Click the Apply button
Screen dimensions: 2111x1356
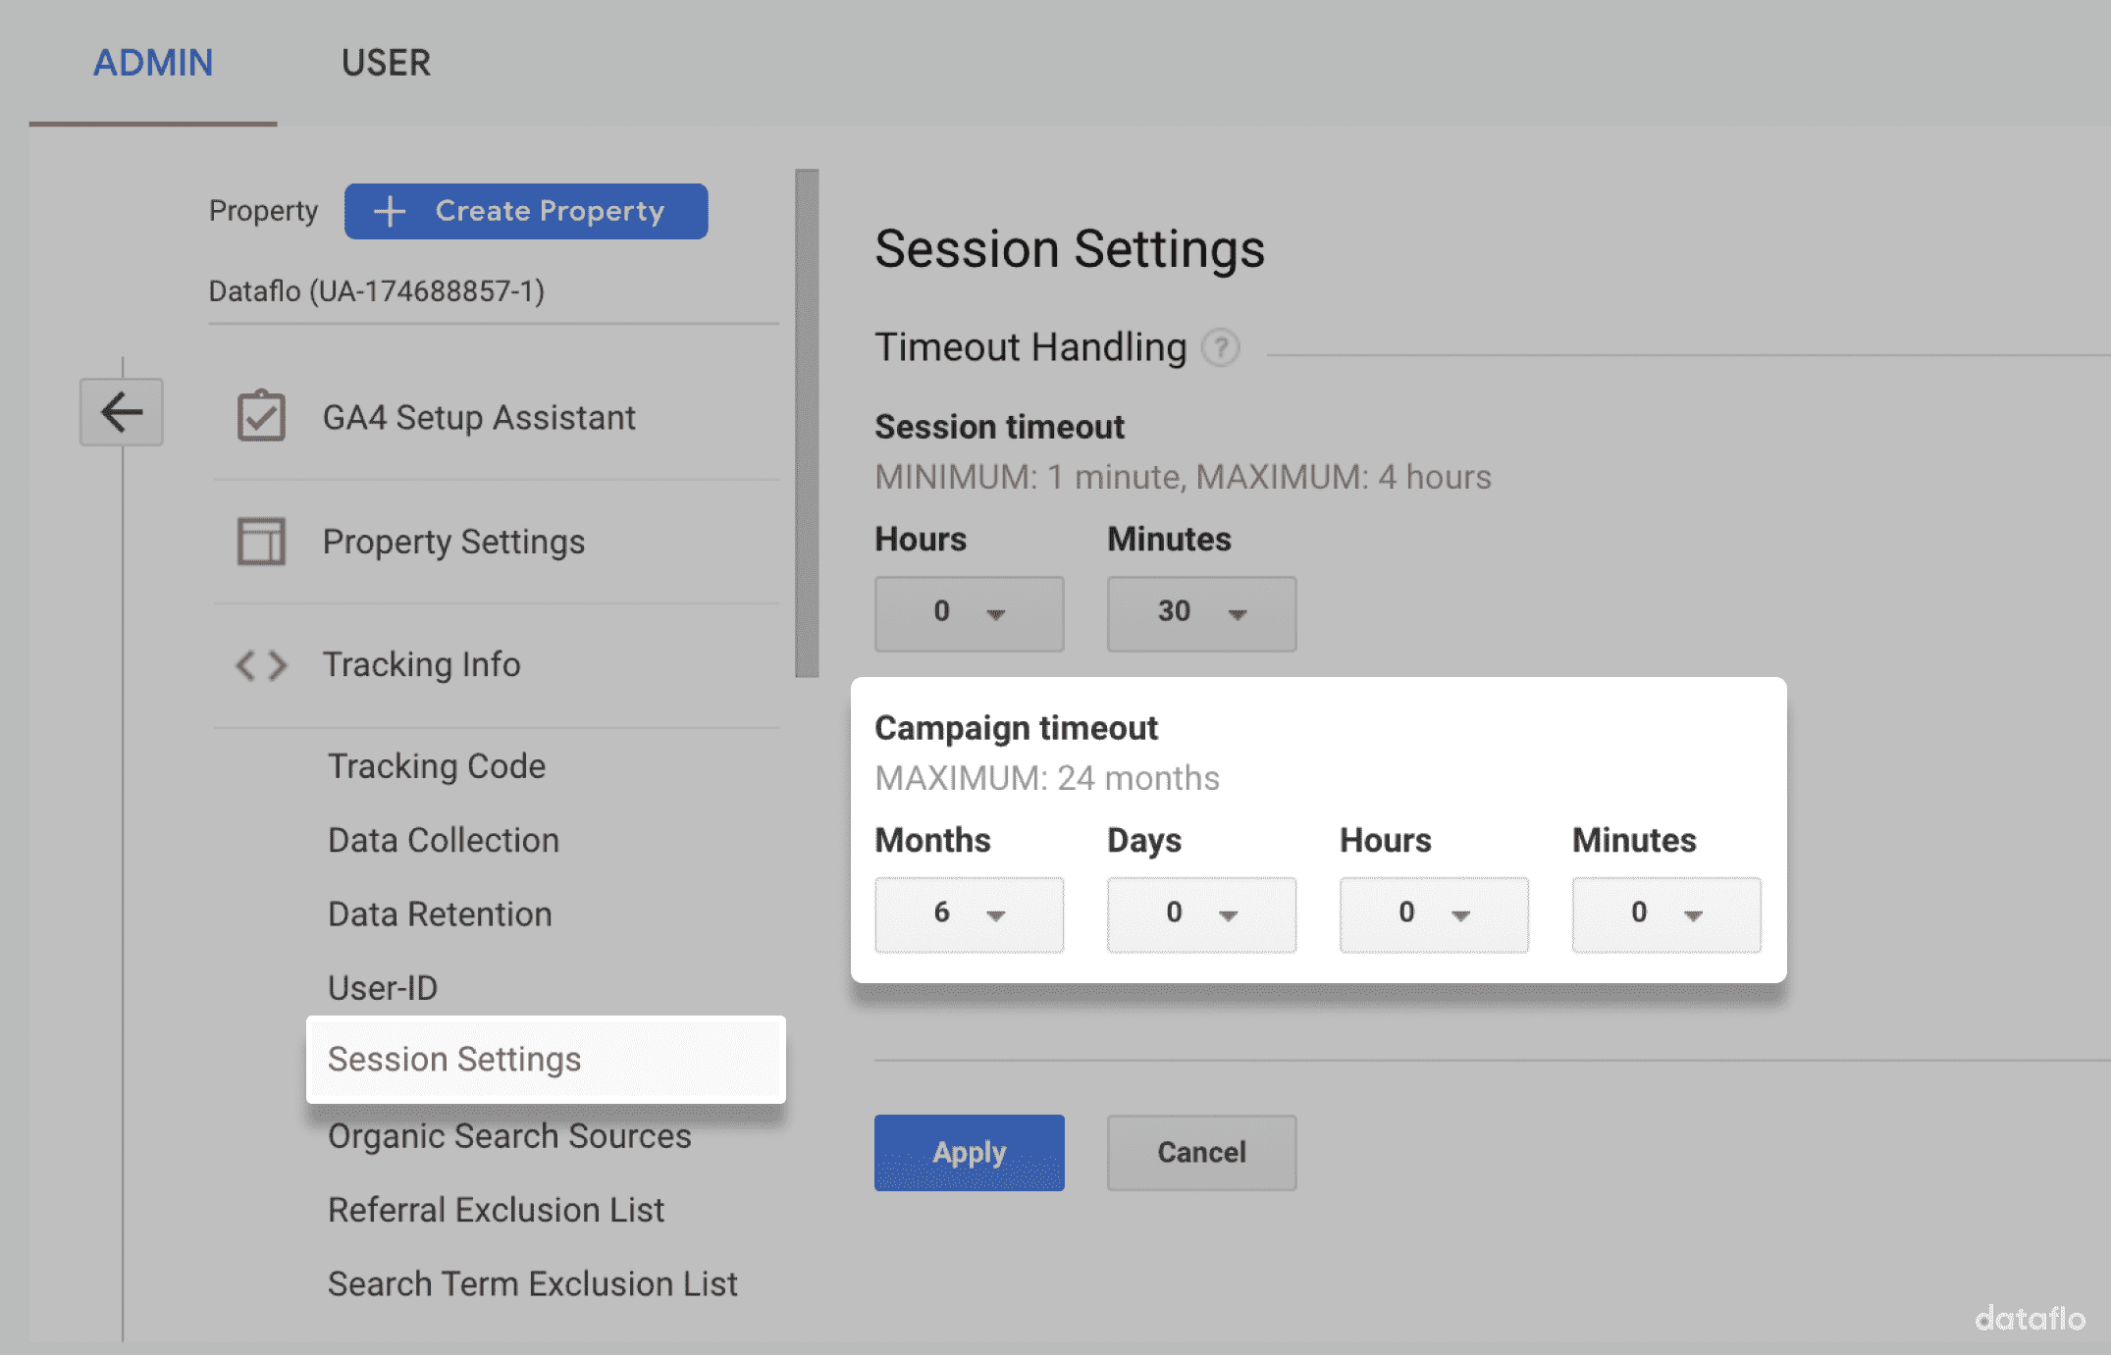(x=969, y=1152)
